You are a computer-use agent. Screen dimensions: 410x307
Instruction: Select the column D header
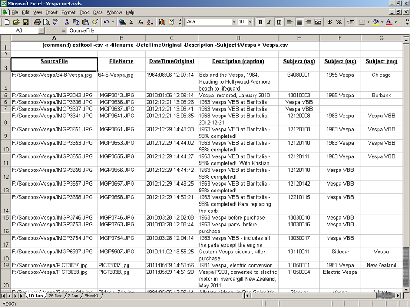pyautogui.click(x=238, y=38)
